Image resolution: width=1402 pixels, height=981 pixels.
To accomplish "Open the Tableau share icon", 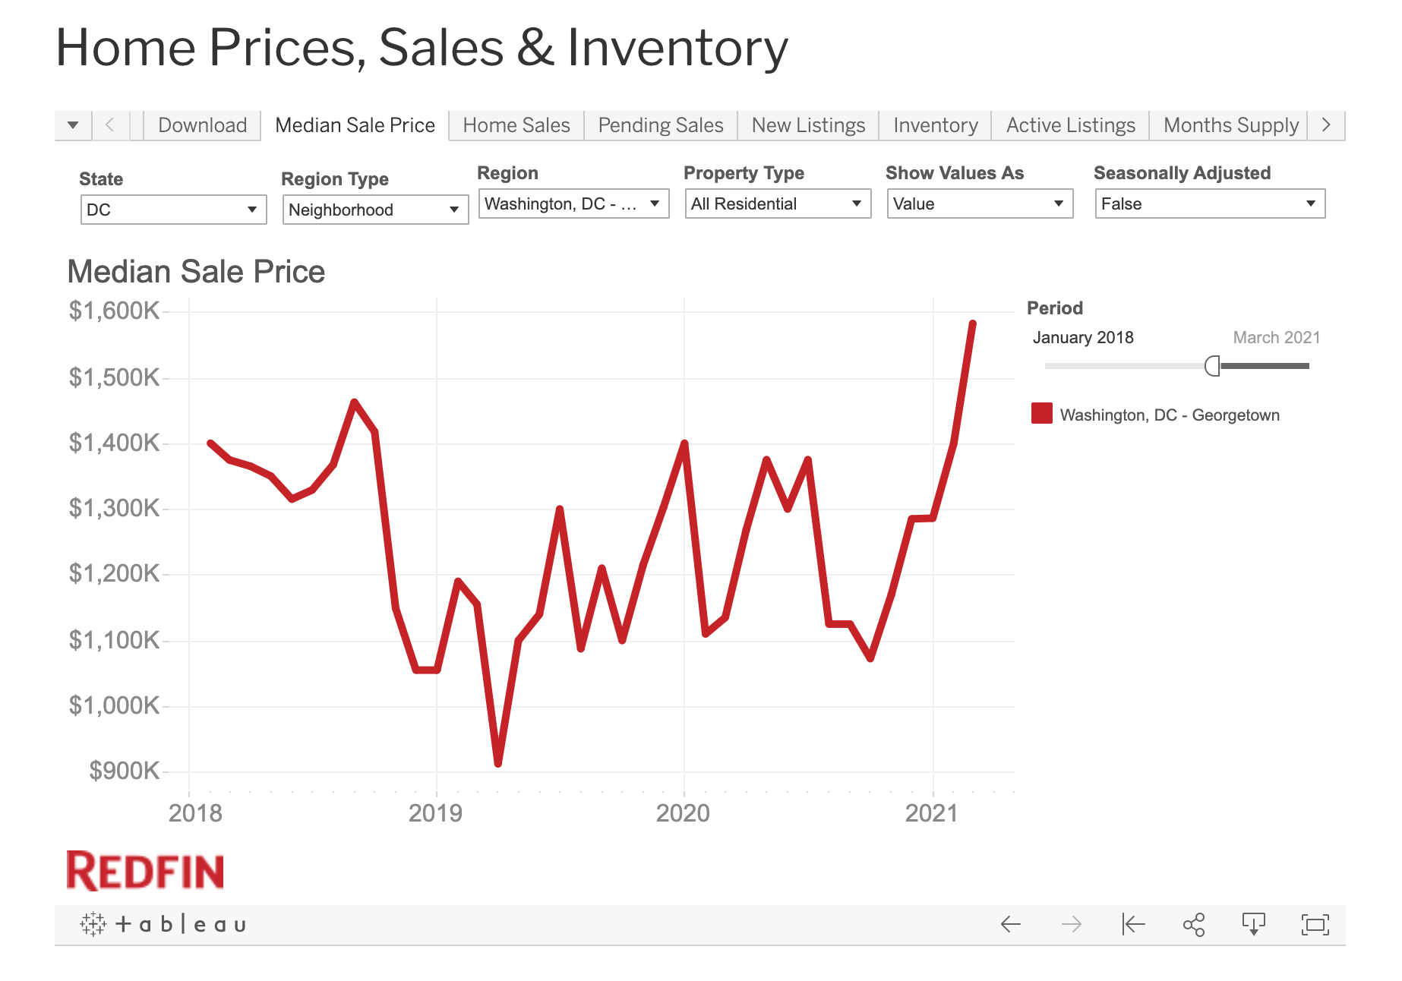I will (1194, 924).
